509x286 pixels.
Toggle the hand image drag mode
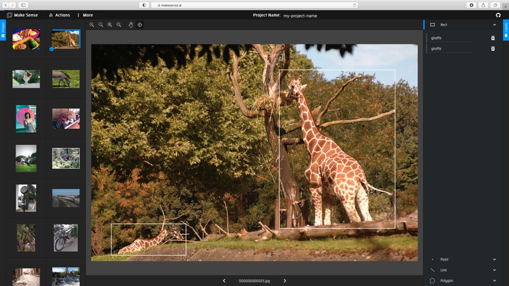(131, 24)
